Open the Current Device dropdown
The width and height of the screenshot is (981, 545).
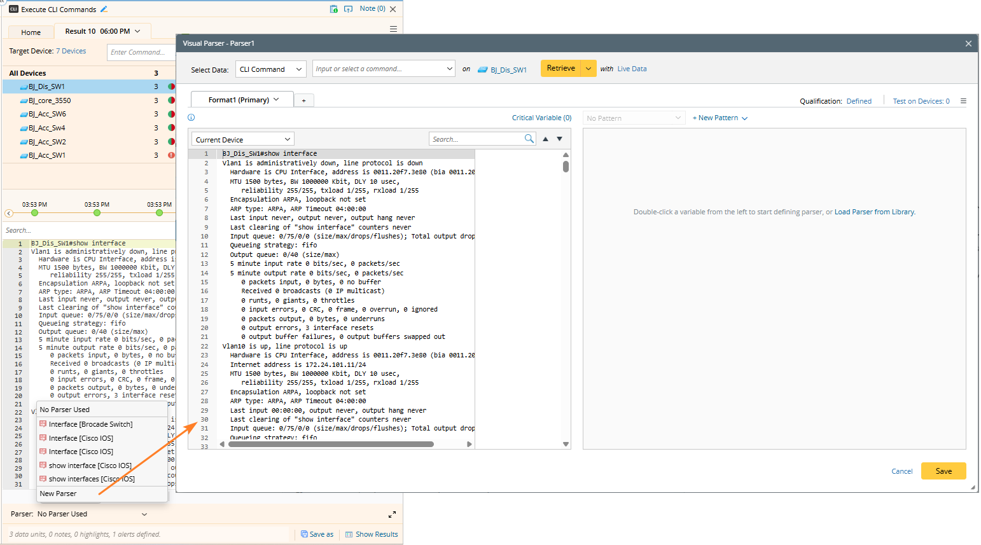(243, 139)
